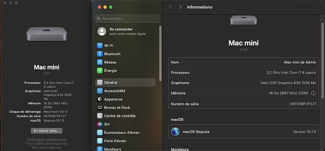Click Intel UHD Graphics 630 value in Informations
This screenshot has height=151, width=325.
click(288, 83)
